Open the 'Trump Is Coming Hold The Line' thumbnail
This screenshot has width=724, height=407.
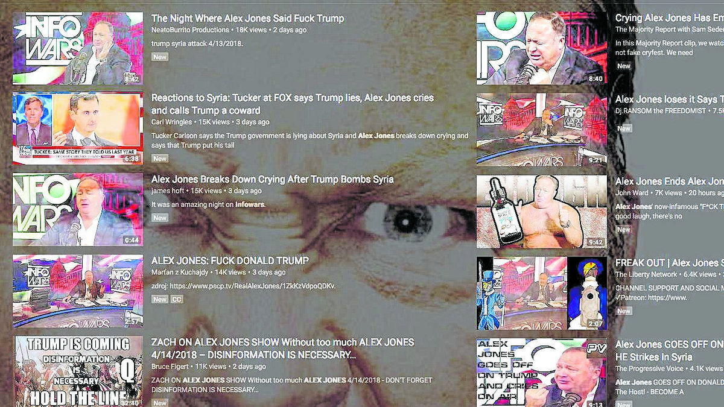78,371
